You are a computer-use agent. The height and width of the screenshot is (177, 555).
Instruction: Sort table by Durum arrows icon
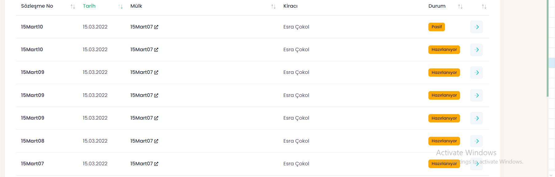pyautogui.click(x=460, y=6)
